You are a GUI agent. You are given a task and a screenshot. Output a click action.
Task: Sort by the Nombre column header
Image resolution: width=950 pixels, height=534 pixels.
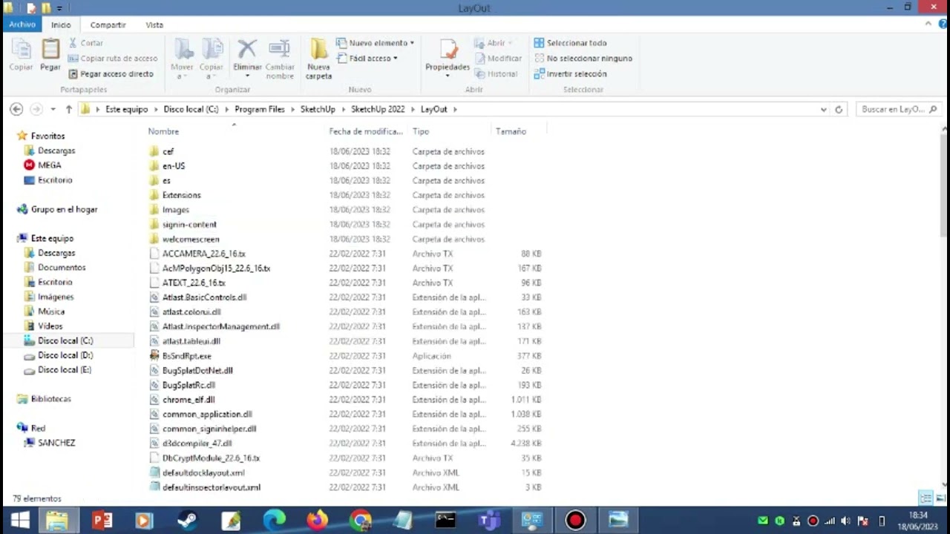(163, 131)
